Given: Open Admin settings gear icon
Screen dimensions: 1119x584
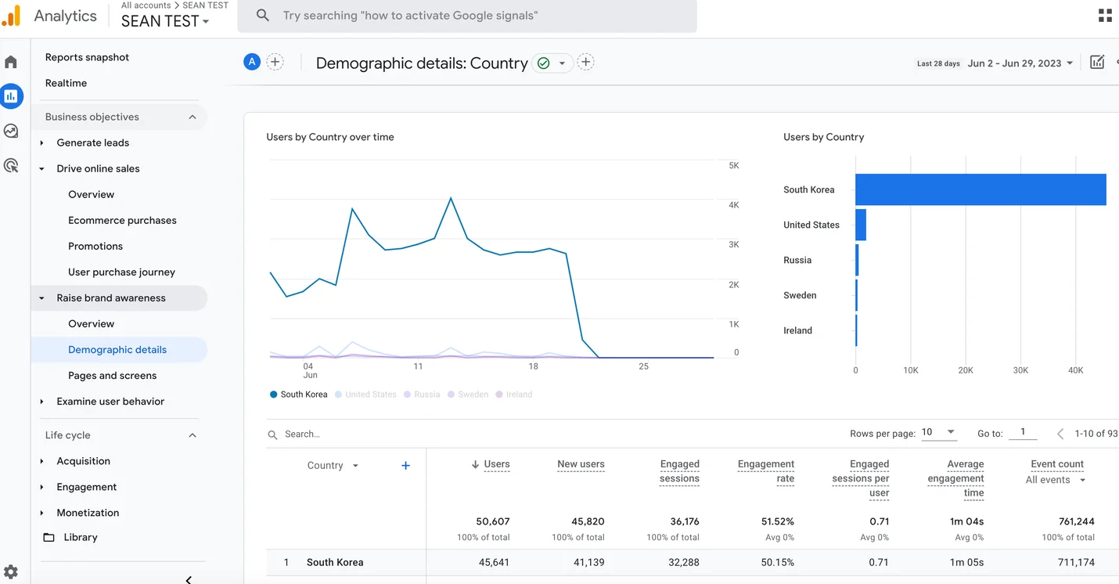Looking at the screenshot, I should pyautogui.click(x=11, y=572).
